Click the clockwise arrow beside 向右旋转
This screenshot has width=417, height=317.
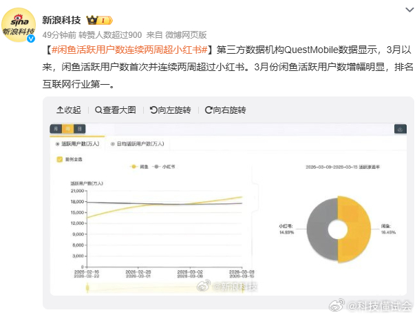pos(208,110)
